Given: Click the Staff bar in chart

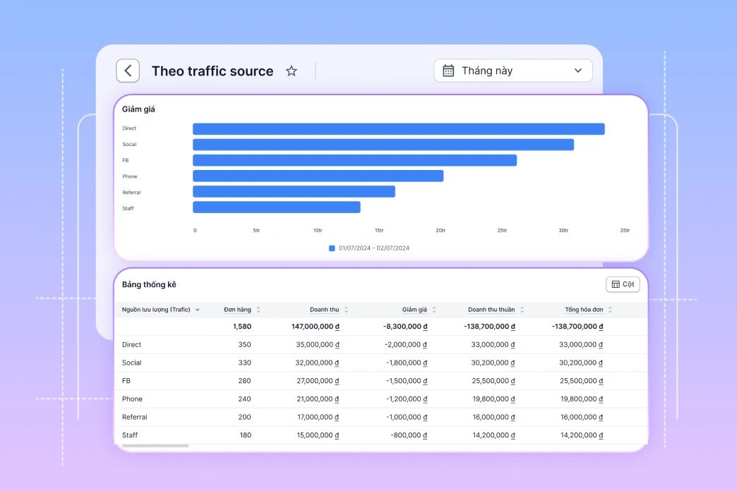Looking at the screenshot, I should coord(276,207).
